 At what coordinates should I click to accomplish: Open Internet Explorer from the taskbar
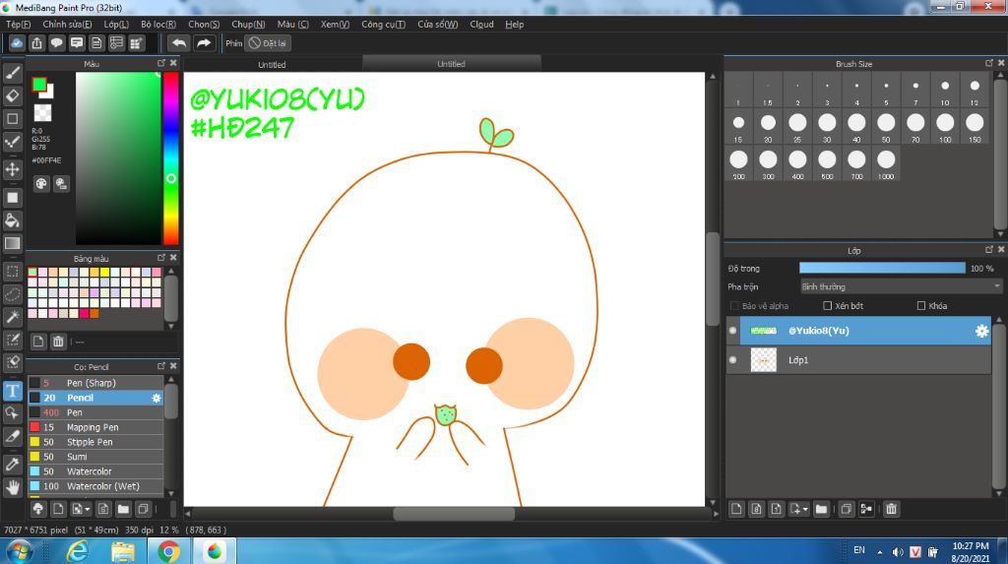(x=78, y=551)
